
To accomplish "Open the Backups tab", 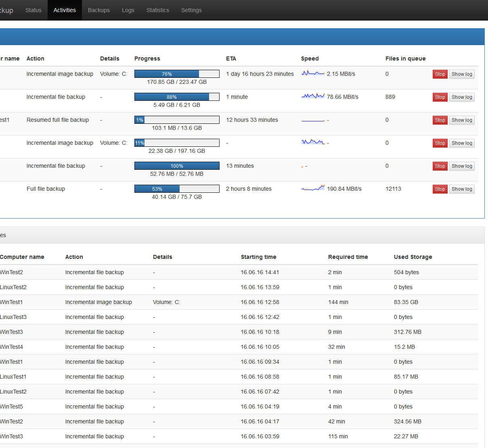I will (x=99, y=10).
